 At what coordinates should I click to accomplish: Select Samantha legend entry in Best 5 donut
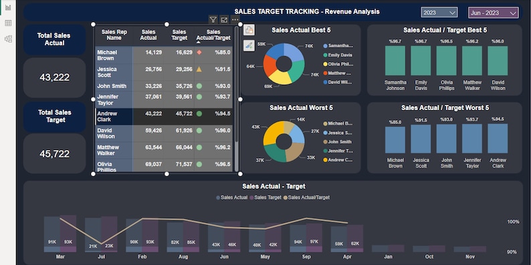338,45
